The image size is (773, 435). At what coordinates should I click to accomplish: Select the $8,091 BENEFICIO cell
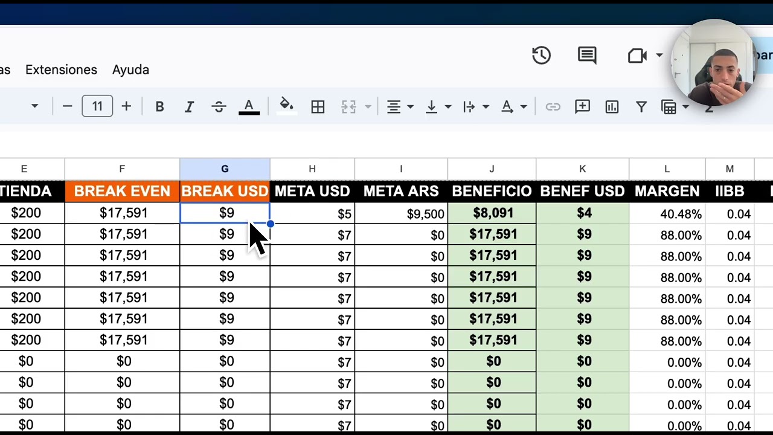point(492,213)
